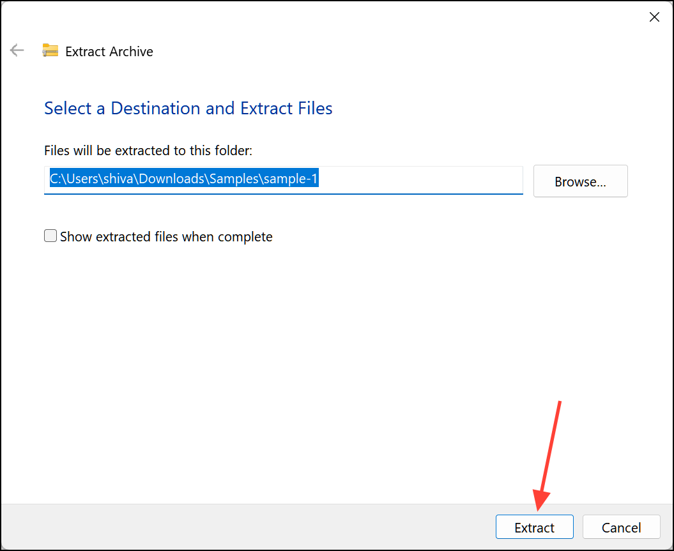Click the X in the top-right corner
The image size is (674, 551).
tap(654, 17)
